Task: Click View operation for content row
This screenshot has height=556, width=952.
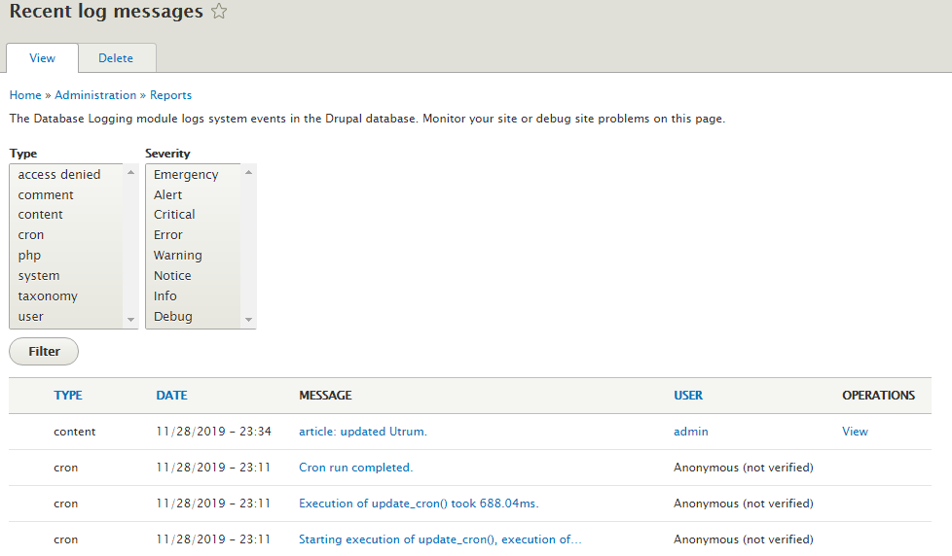Action: point(855,432)
